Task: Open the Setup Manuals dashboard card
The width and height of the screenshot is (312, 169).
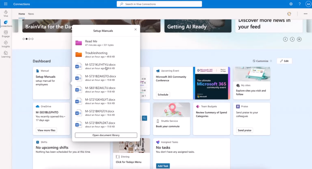Action: coord(51,83)
